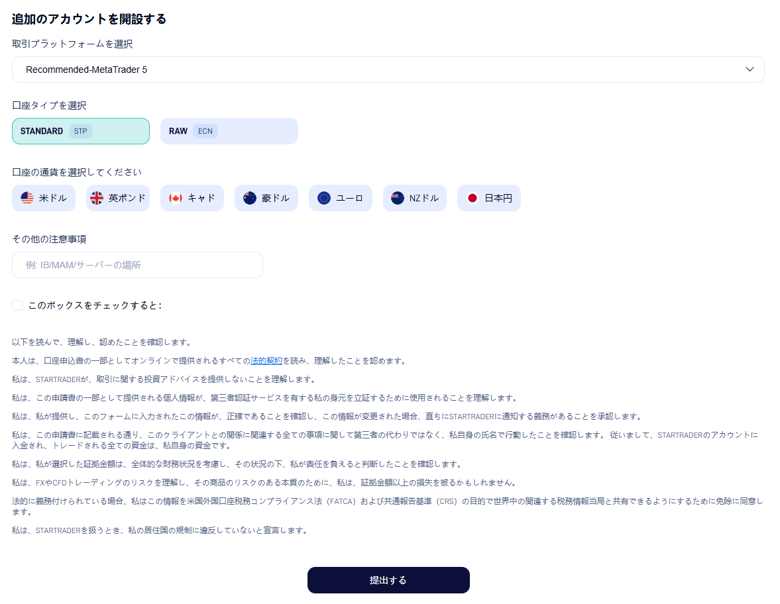The width and height of the screenshot is (780, 604).
Task: Choose キャド (CAD) currency
Action: [x=192, y=198]
